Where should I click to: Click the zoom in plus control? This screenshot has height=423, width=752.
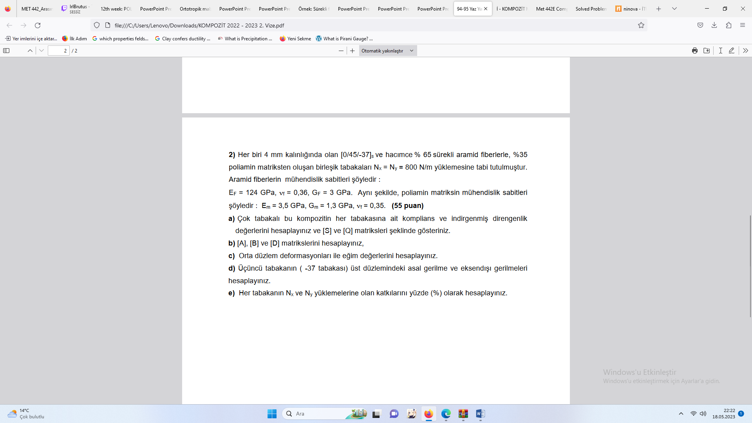pos(352,51)
